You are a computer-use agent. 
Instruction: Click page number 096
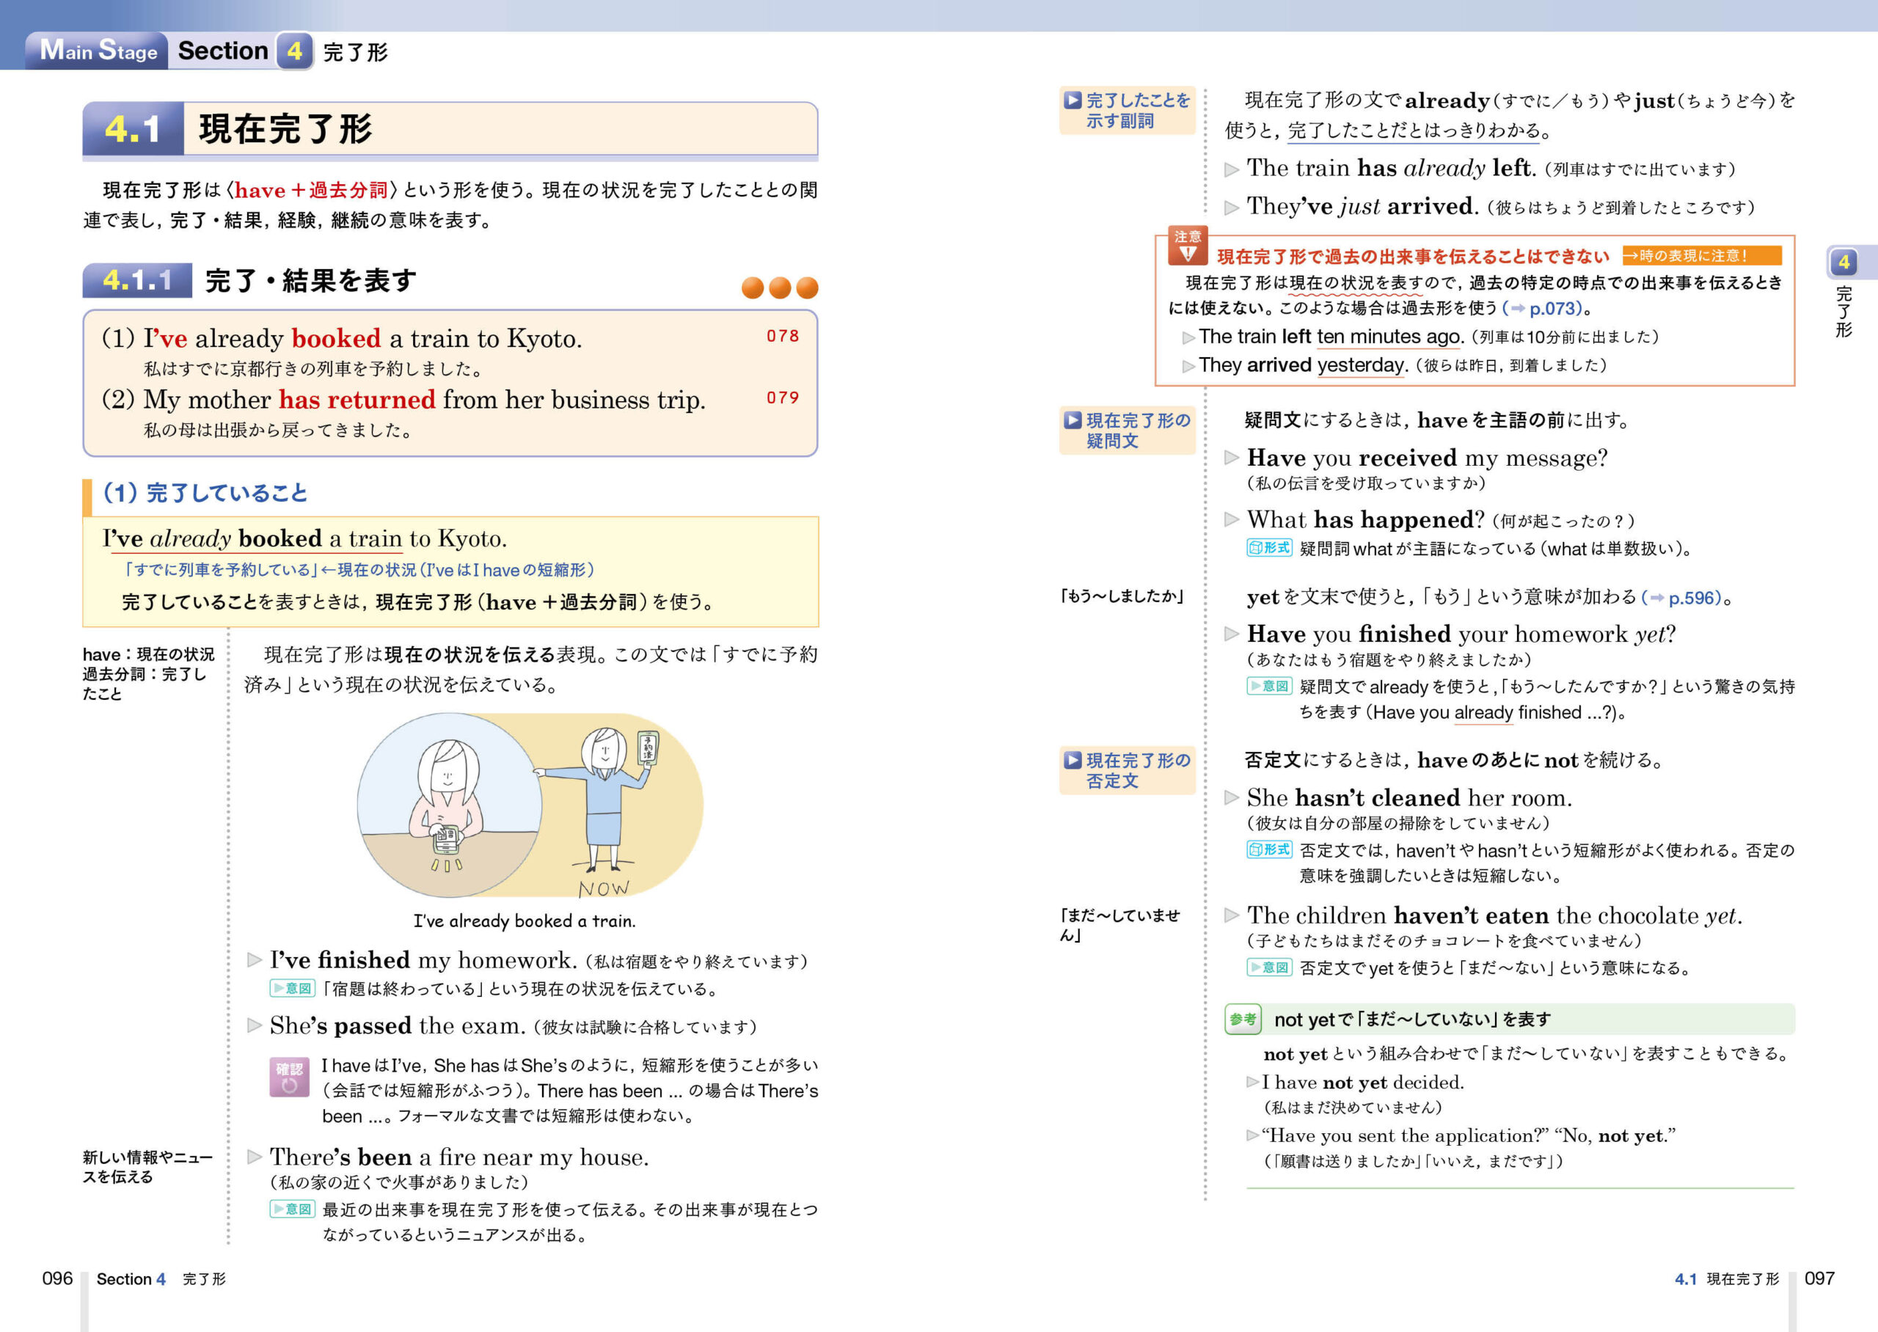[x=57, y=1278]
